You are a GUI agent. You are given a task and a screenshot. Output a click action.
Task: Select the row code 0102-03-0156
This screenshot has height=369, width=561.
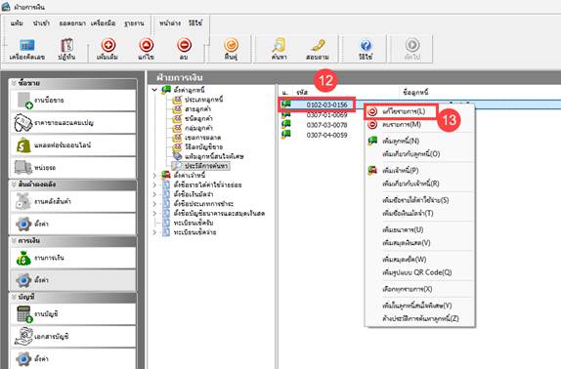tap(326, 104)
